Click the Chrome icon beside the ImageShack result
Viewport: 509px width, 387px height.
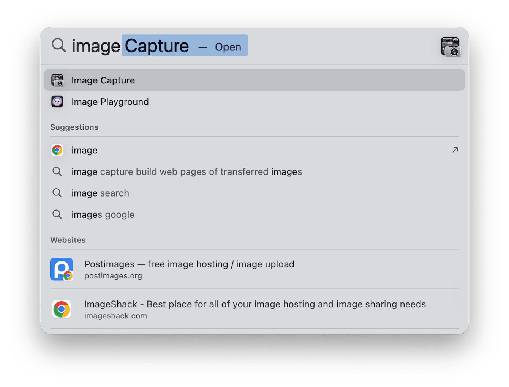tap(62, 309)
